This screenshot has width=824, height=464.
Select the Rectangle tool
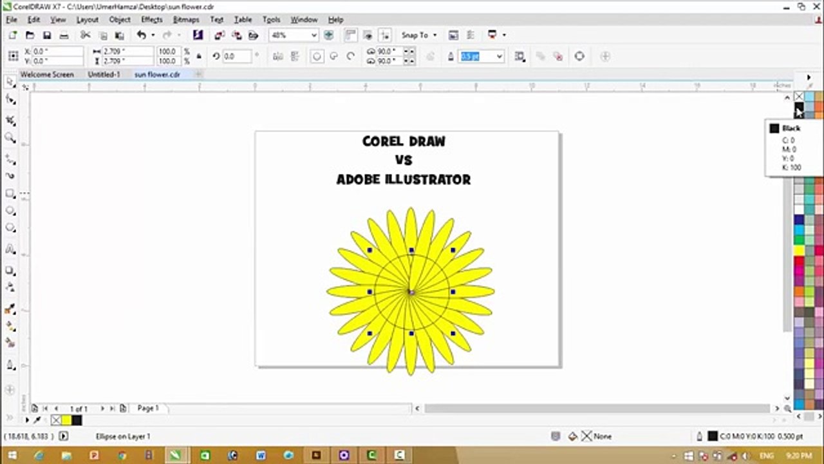10,193
